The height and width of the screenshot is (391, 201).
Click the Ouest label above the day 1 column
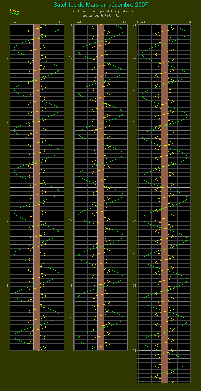13,22
